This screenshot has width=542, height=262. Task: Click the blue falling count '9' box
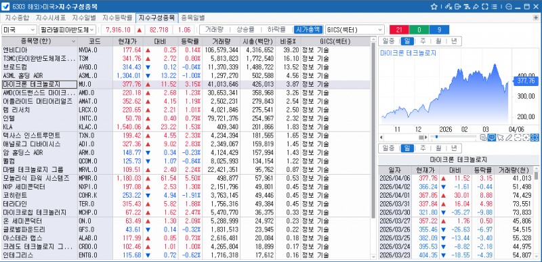(439, 30)
